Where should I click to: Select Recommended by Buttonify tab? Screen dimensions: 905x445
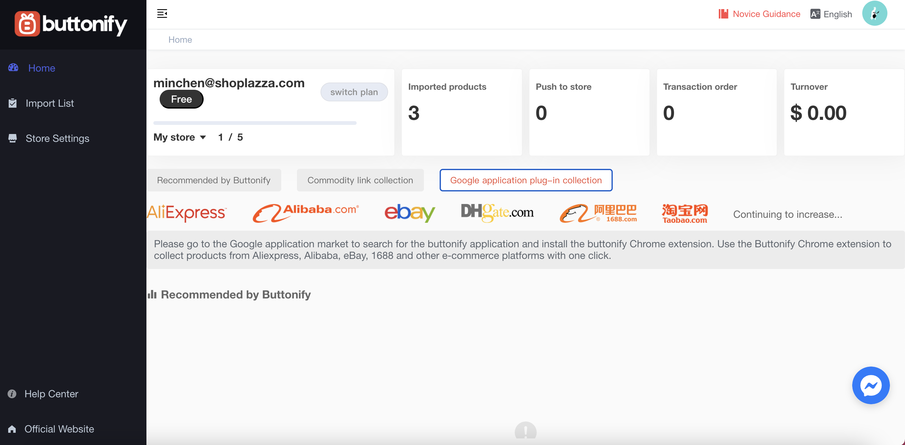(214, 180)
